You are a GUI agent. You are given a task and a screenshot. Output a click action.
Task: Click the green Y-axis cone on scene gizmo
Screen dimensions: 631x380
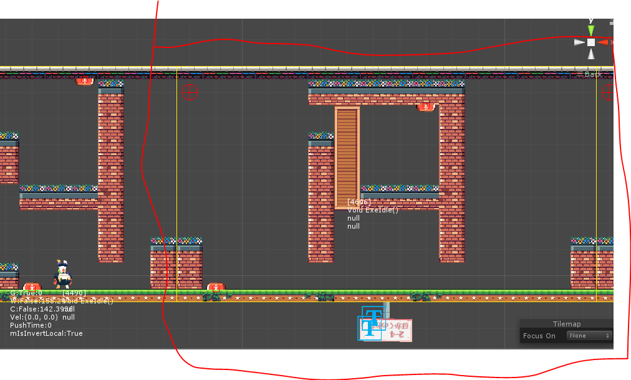click(590, 31)
